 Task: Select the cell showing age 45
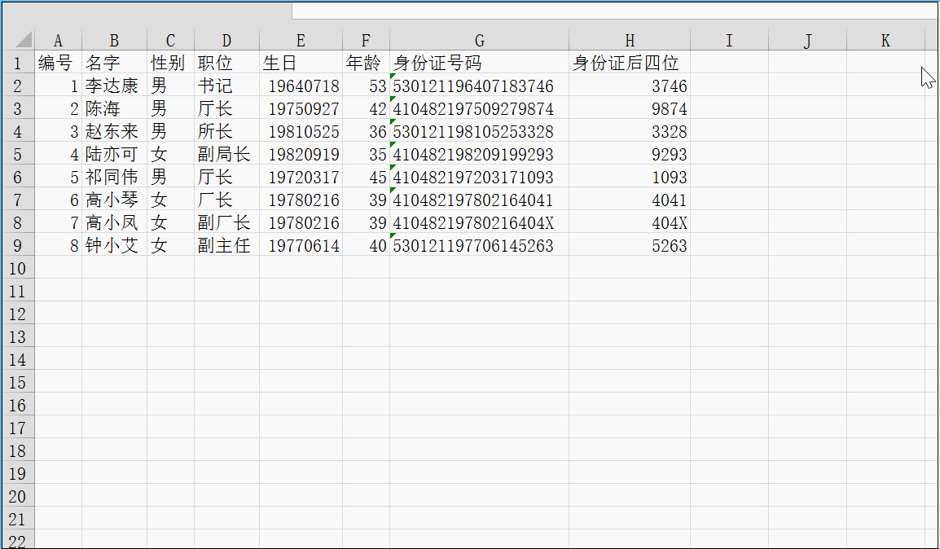click(x=365, y=176)
